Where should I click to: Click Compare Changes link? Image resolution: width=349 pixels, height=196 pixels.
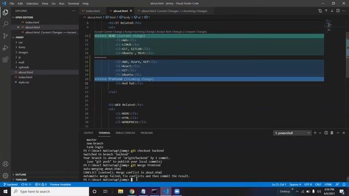point(196,32)
